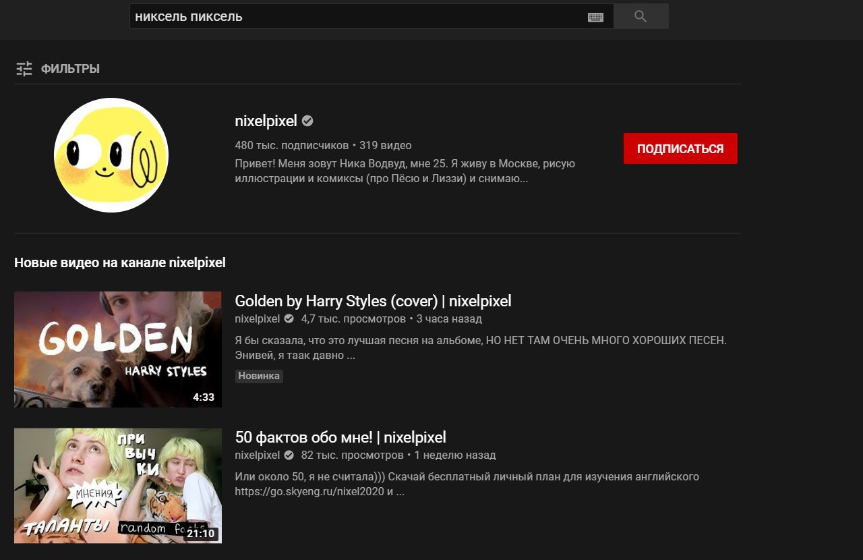Click nixelpixel channel name under 50 фактов video
Screen dimensions: 863x560
click(x=257, y=455)
